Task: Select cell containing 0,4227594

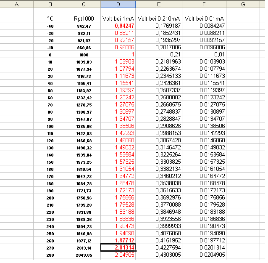Action: click(159, 248)
